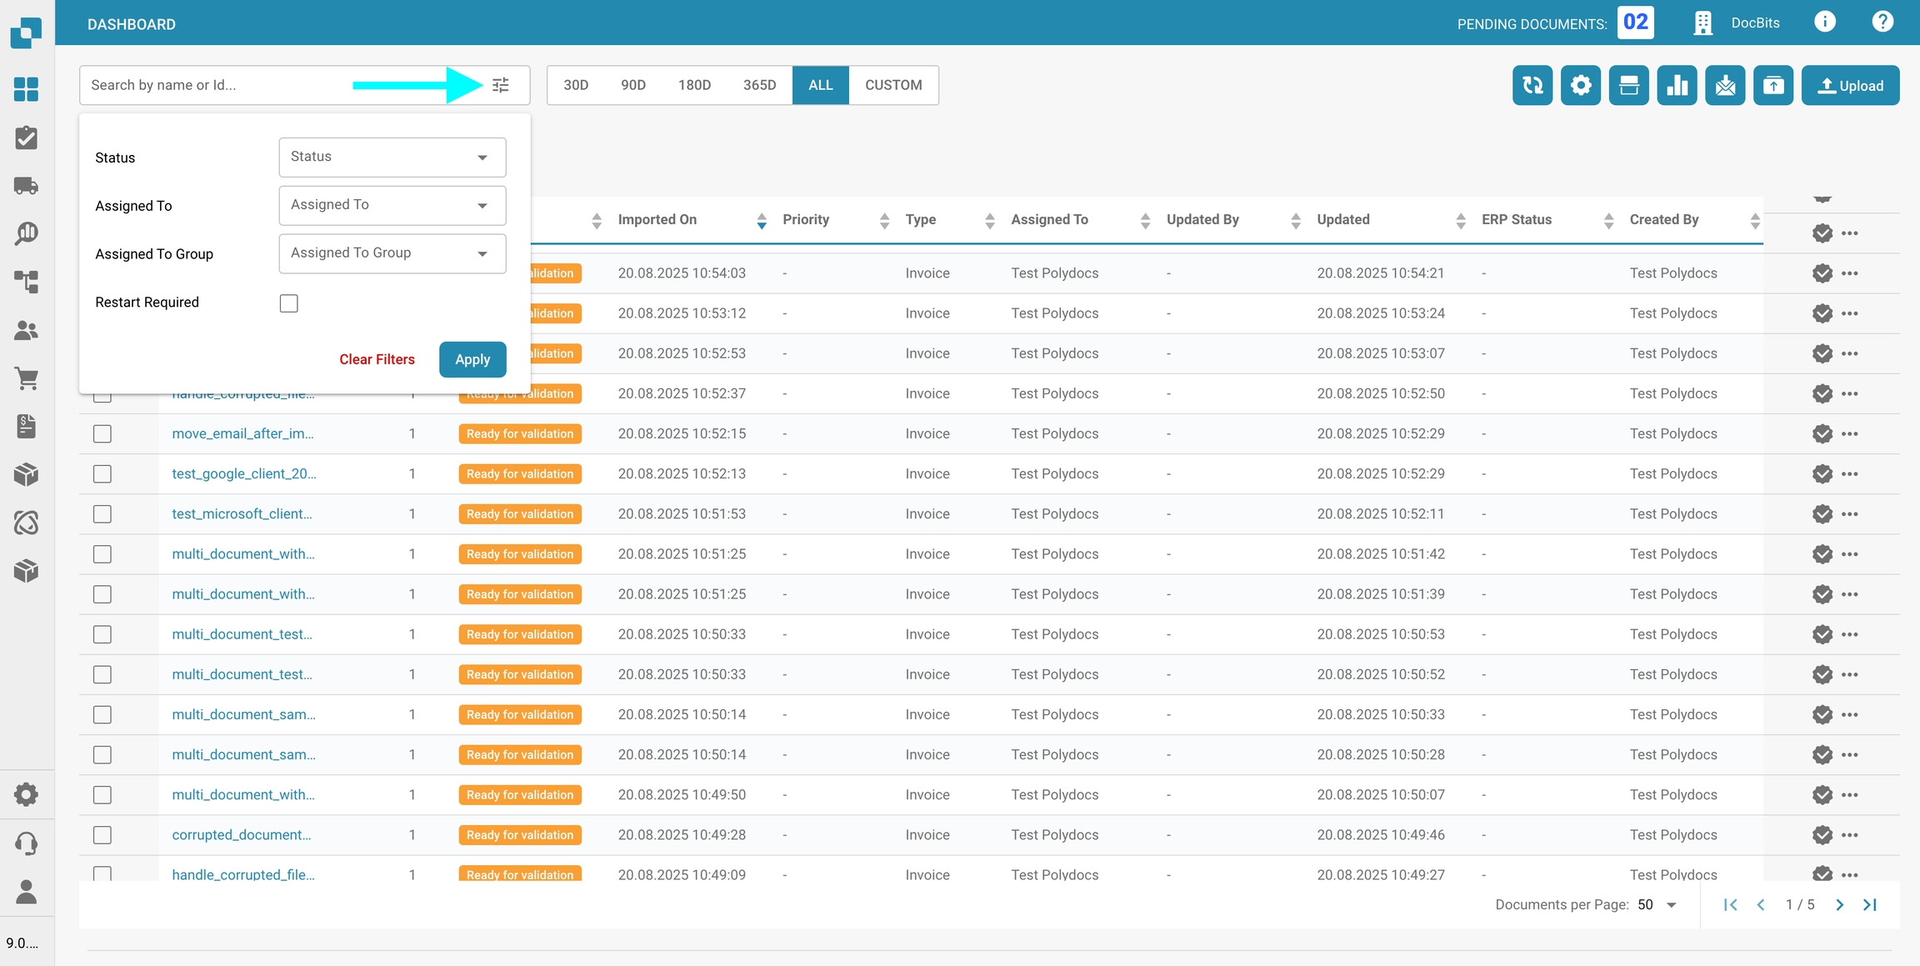Select the 90D time range tab

pyautogui.click(x=632, y=85)
